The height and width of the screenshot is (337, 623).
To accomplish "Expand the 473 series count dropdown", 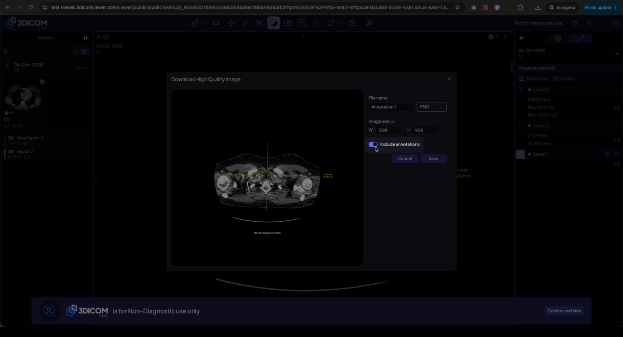I will click(82, 67).
